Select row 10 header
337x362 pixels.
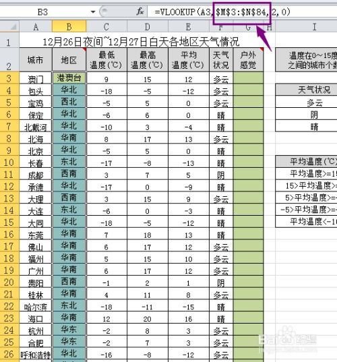(9, 162)
